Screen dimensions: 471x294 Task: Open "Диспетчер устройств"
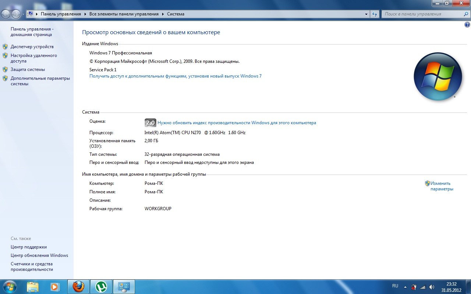(32, 47)
